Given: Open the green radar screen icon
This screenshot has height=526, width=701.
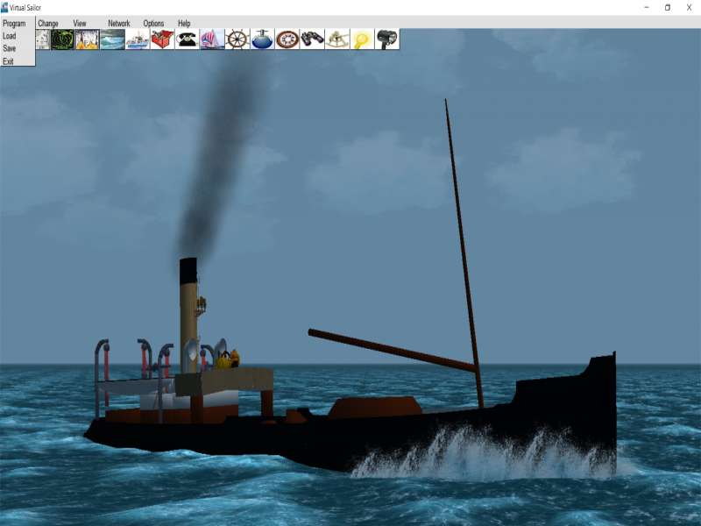Looking at the screenshot, I should (62, 39).
